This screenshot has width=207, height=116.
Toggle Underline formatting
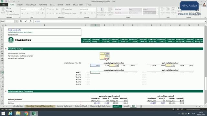(28, 13)
